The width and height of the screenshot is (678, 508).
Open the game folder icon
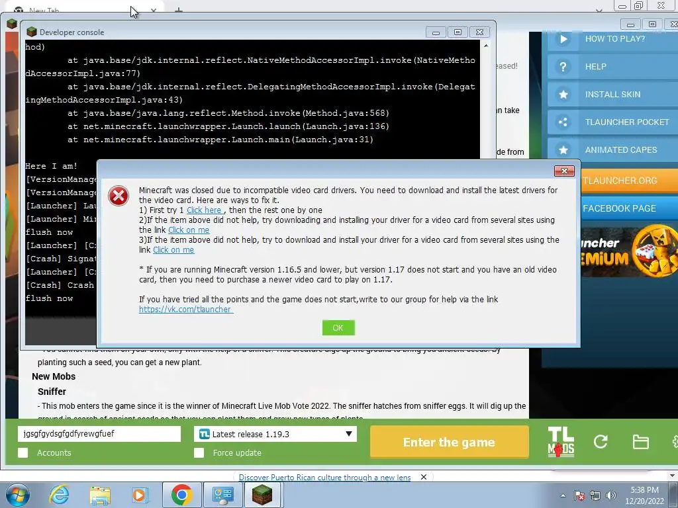pos(640,442)
